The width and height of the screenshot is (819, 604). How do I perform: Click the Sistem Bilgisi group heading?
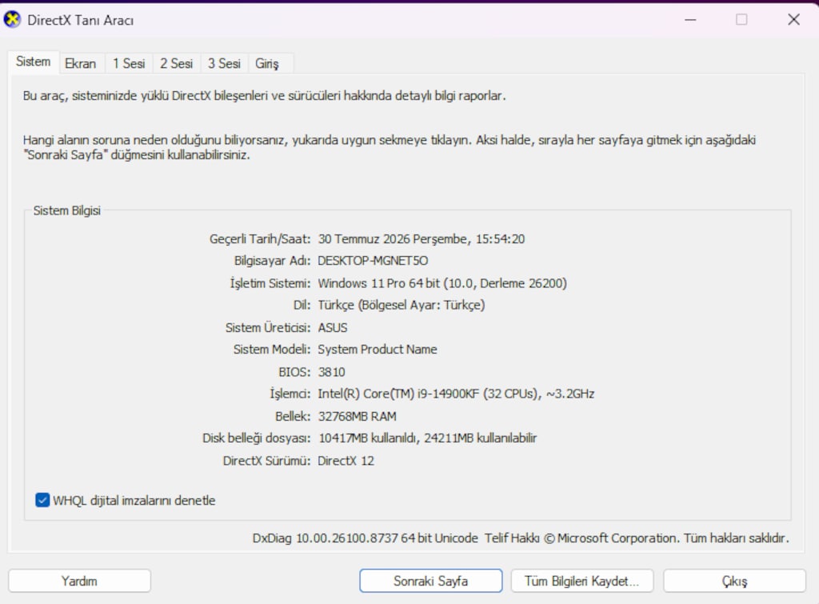pyautogui.click(x=67, y=210)
